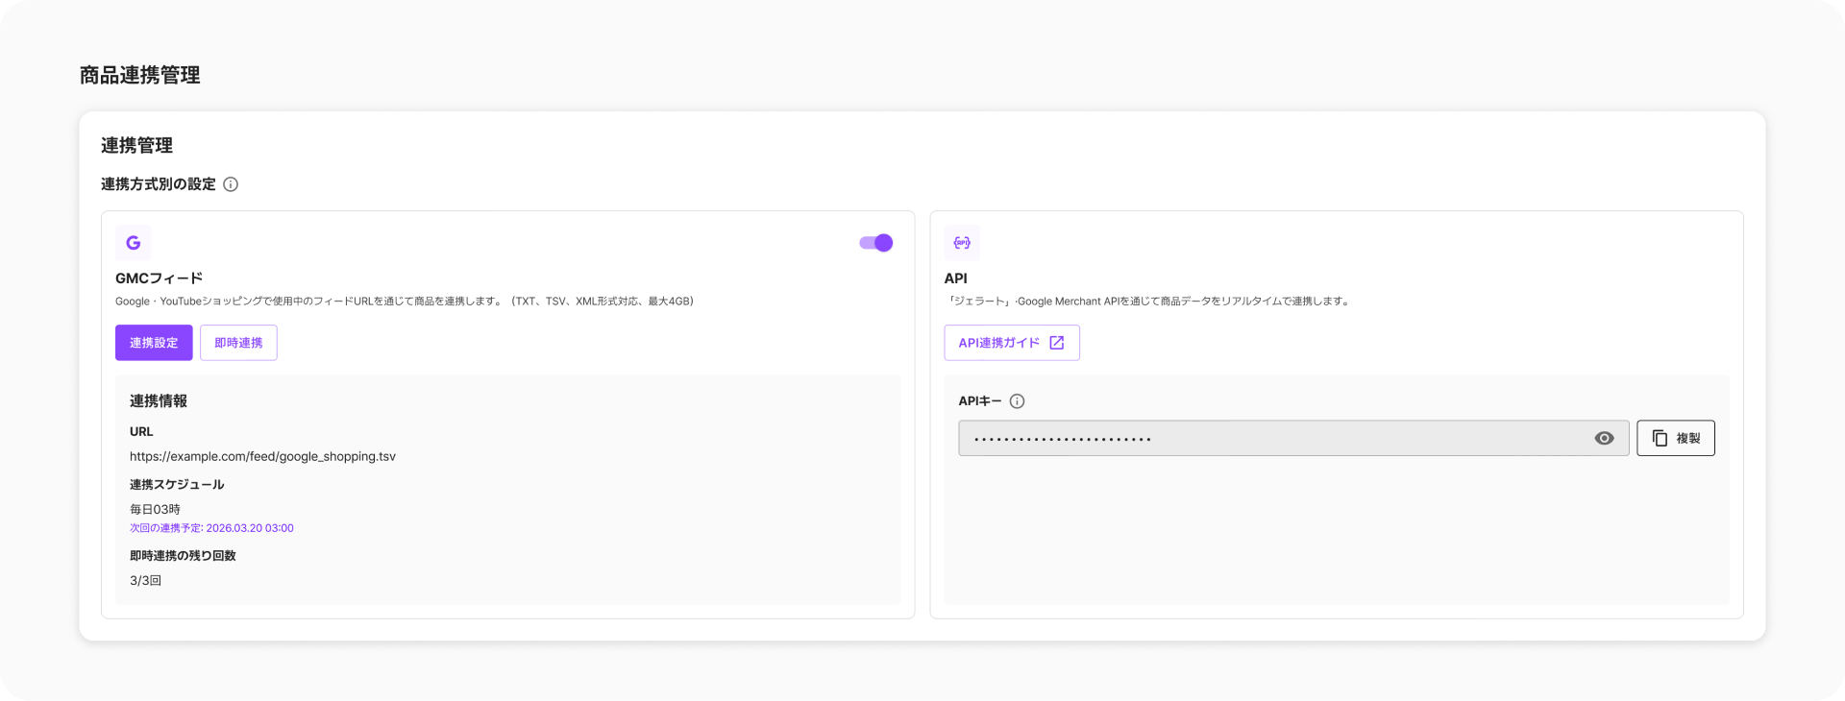Click the 商品連携管理 page title
1845x701 pixels.
[x=139, y=75]
